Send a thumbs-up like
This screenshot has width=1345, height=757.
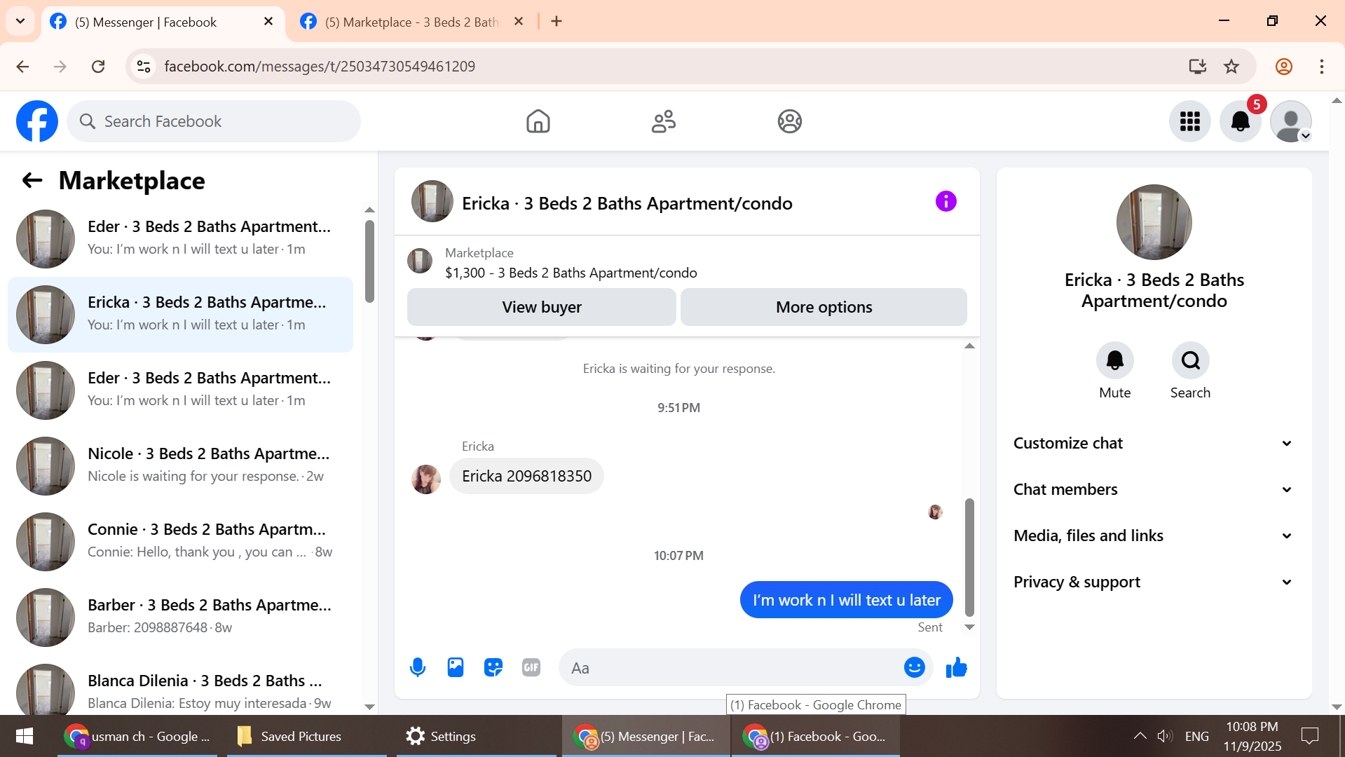[x=957, y=668]
